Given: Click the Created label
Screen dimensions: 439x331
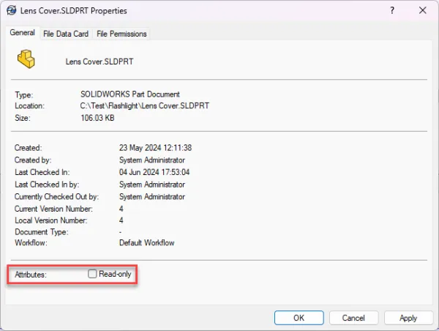Looking at the screenshot, I should [x=28, y=148].
